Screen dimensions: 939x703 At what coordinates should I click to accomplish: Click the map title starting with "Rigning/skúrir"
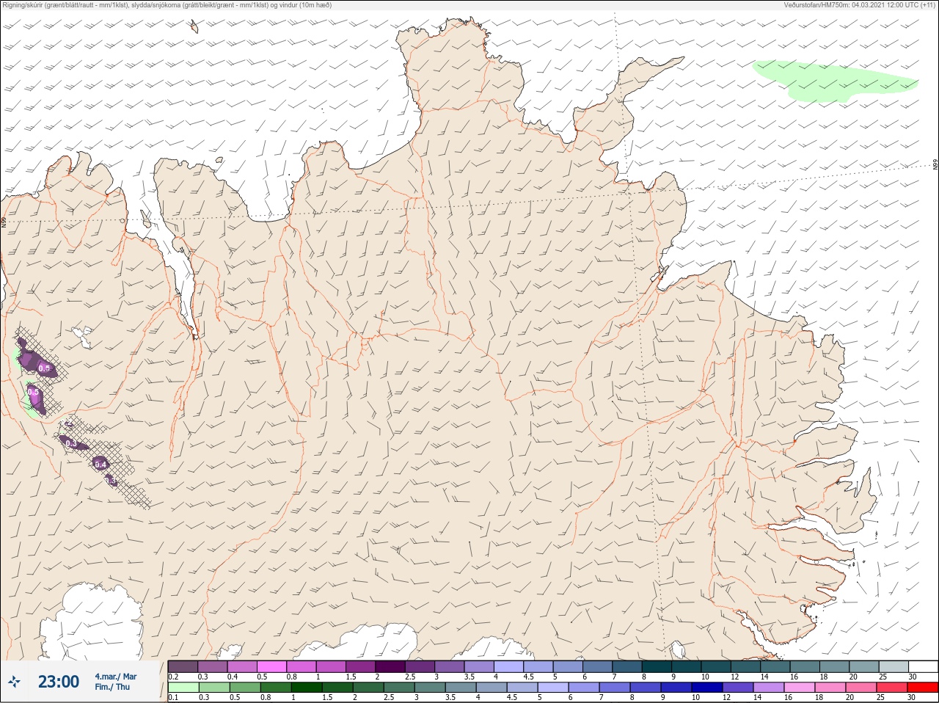167,5
